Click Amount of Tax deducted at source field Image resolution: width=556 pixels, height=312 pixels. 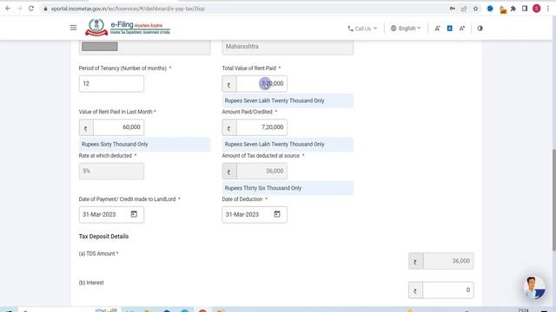tap(261, 172)
